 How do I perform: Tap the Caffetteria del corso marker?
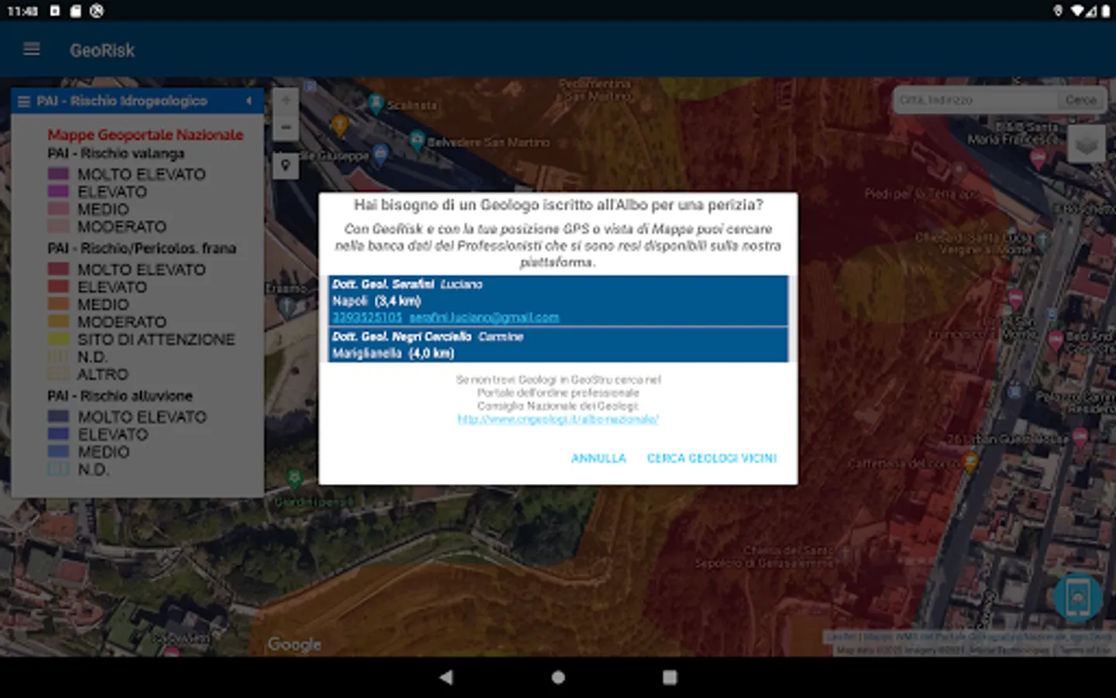970,463
